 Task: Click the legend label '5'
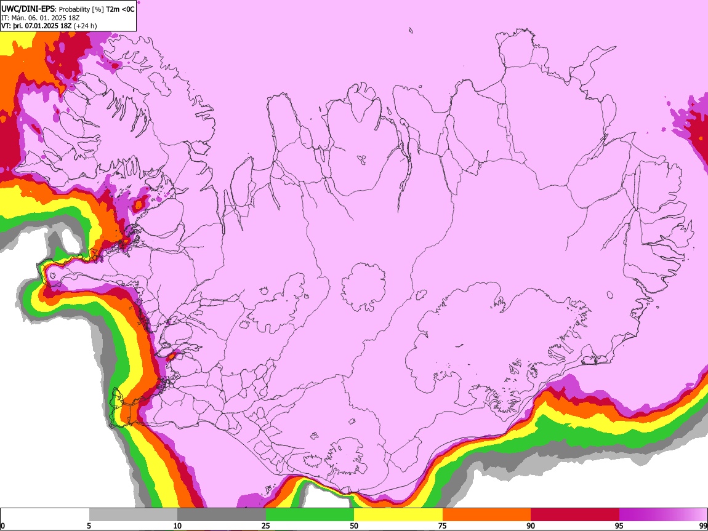pyautogui.click(x=89, y=525)
